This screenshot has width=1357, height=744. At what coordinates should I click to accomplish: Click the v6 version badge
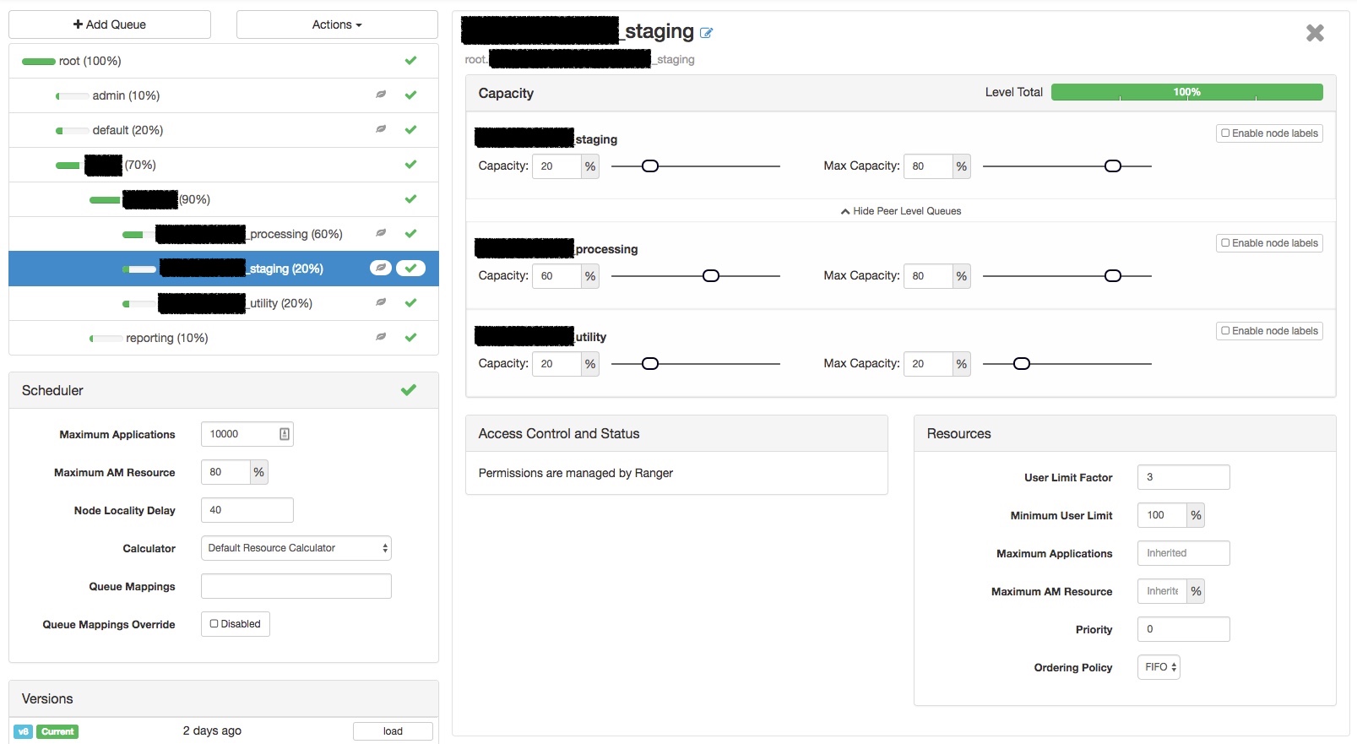(24, 731)
